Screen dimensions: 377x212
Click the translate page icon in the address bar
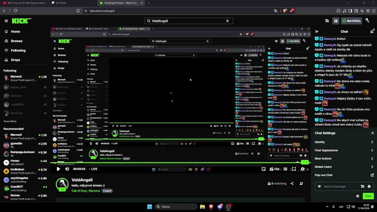pos(276,11)
